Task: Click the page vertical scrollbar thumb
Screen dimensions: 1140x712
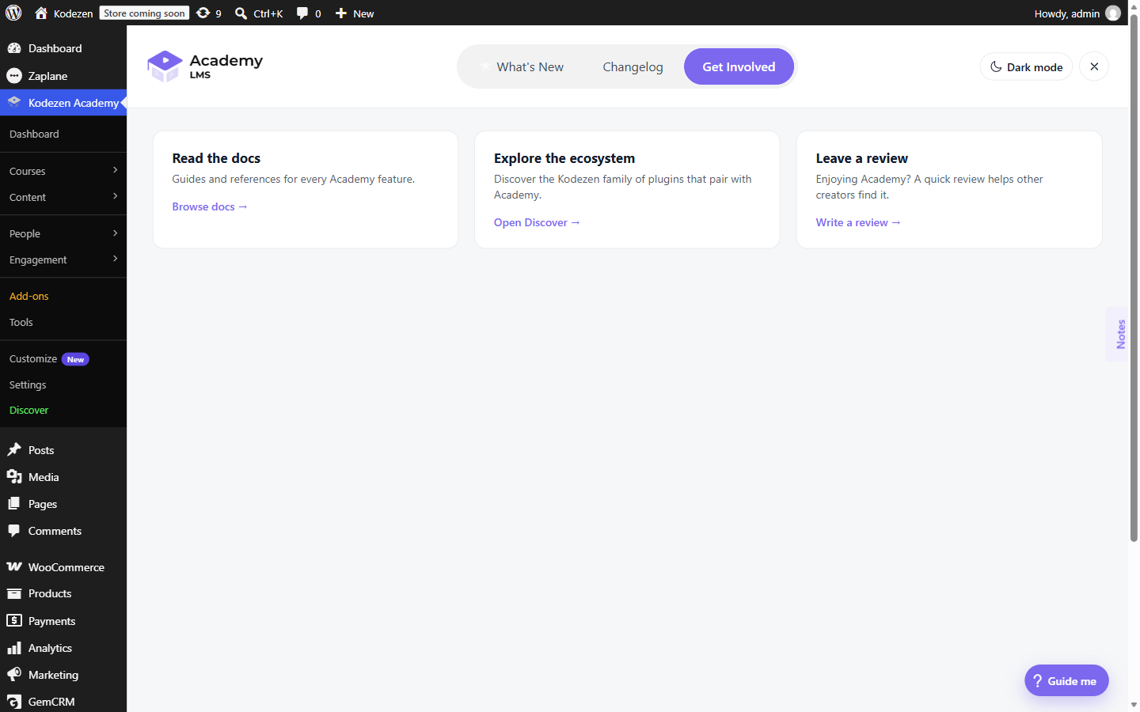Action: 1134,277
